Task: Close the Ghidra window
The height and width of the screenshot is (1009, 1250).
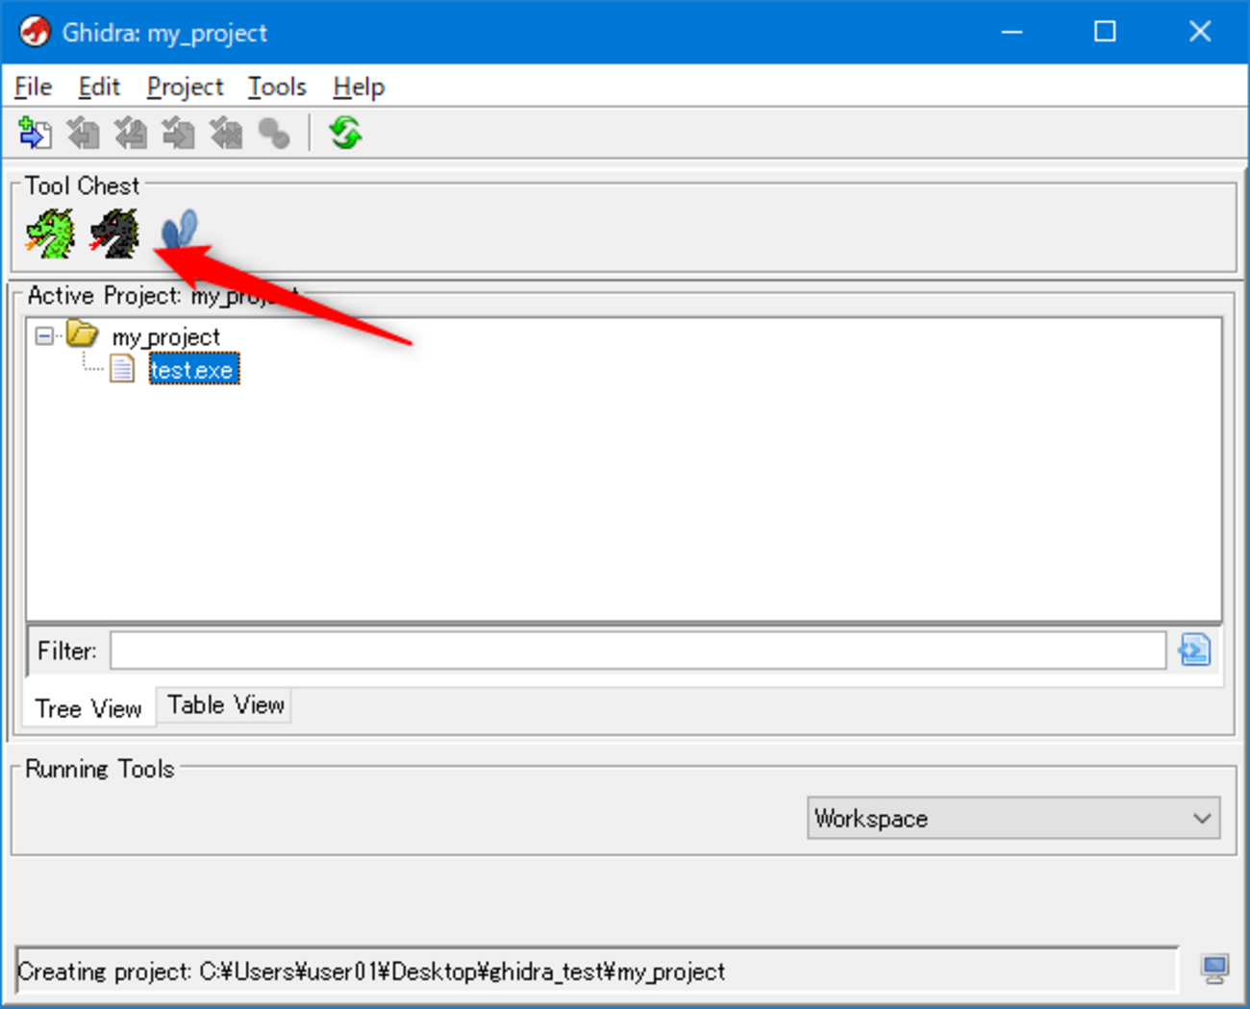Action: click(x=1199, y=32)
